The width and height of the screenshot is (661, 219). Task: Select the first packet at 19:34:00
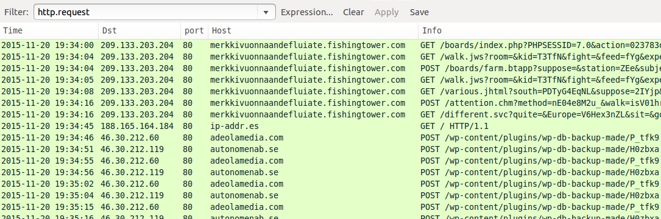tap(330, 45)
